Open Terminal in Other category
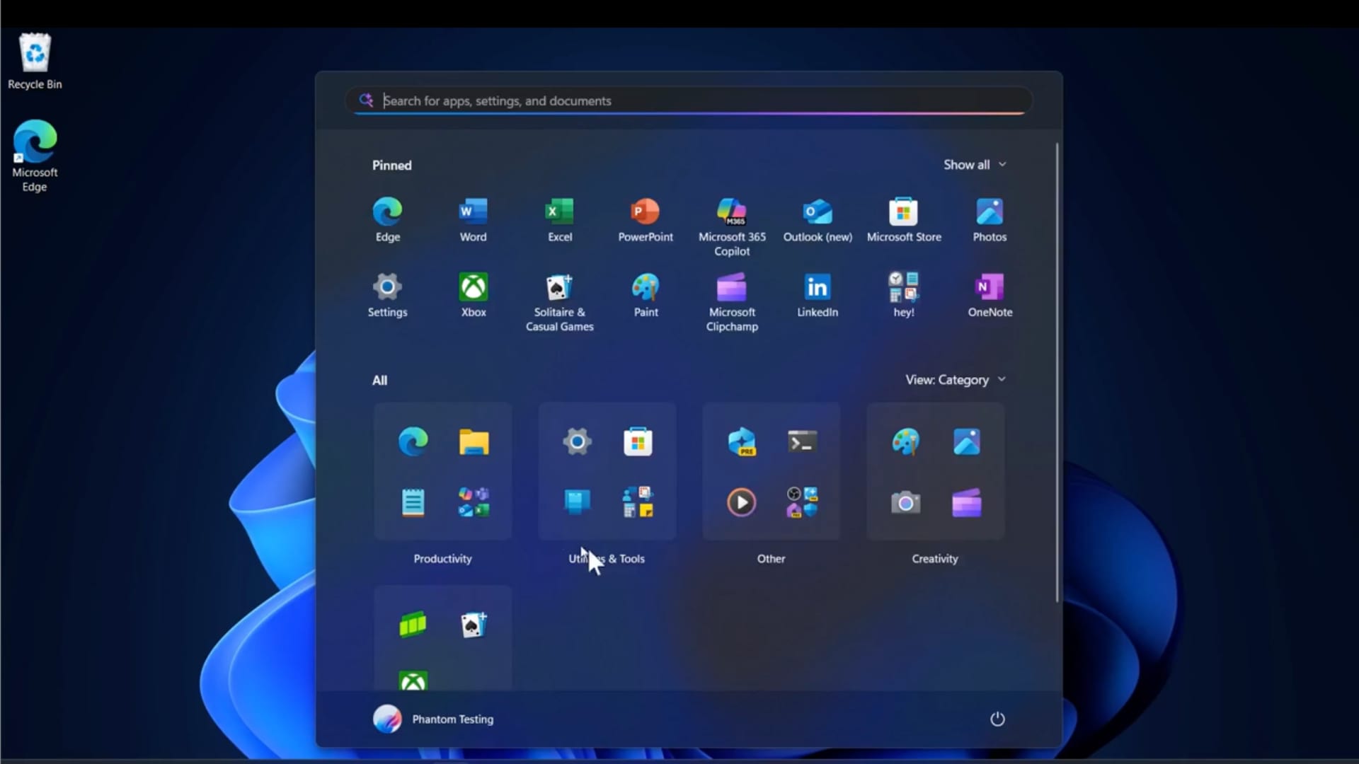The height and width of the screenshot is (764, 1359). coord(802,441)
